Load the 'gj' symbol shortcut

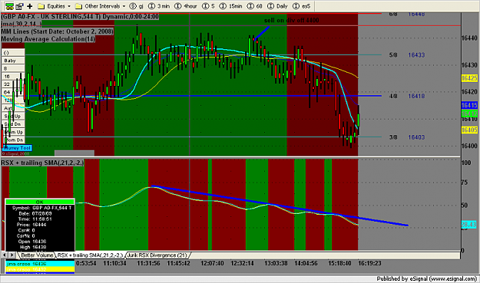tap(137, 6)
